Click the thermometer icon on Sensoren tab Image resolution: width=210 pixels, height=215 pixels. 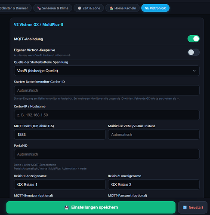(x=39, y=8)
